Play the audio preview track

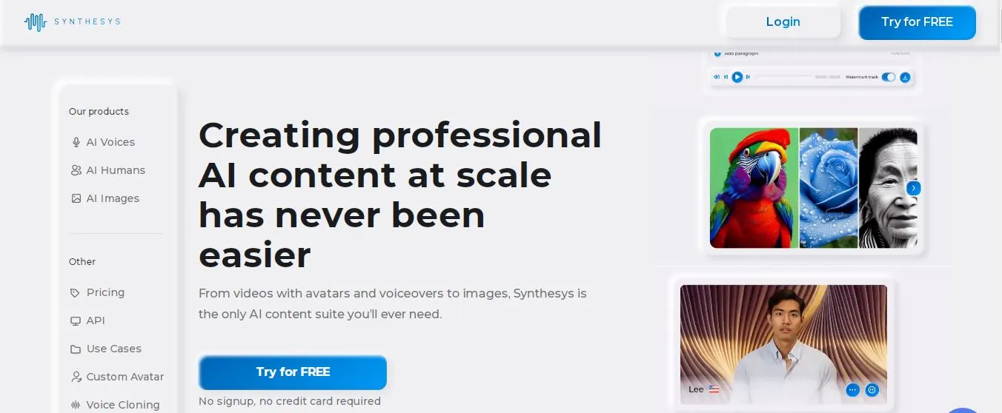pyautogui.click(x=737, y=77)
